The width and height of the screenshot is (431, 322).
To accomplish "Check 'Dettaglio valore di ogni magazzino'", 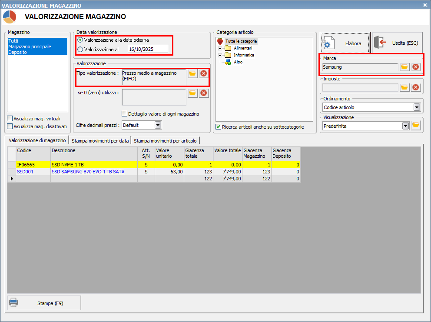I will 125,113.
